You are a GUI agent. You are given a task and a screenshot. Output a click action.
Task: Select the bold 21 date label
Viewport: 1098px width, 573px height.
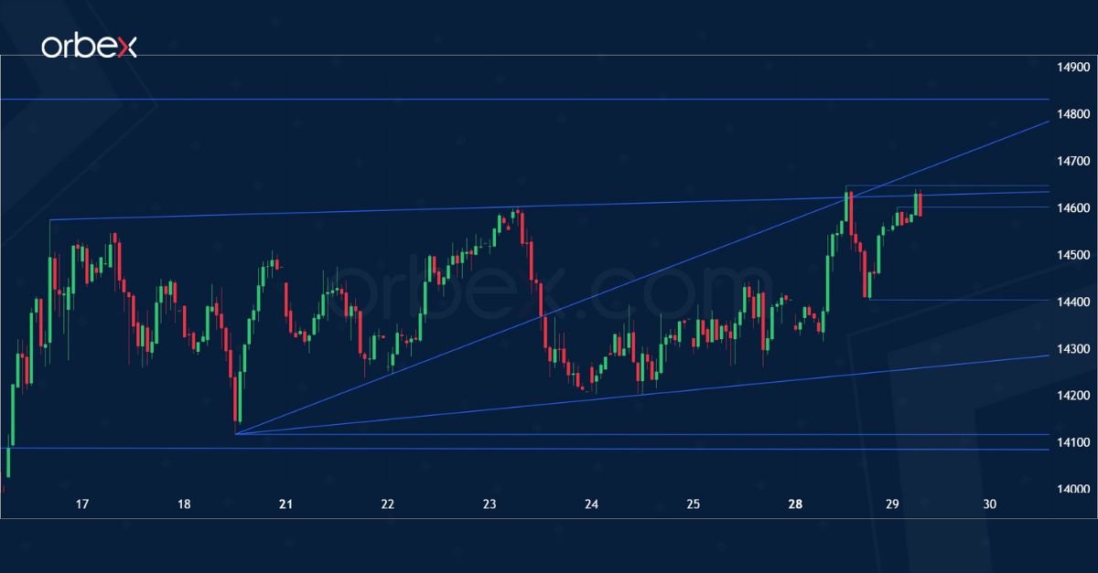coord(285,504)
